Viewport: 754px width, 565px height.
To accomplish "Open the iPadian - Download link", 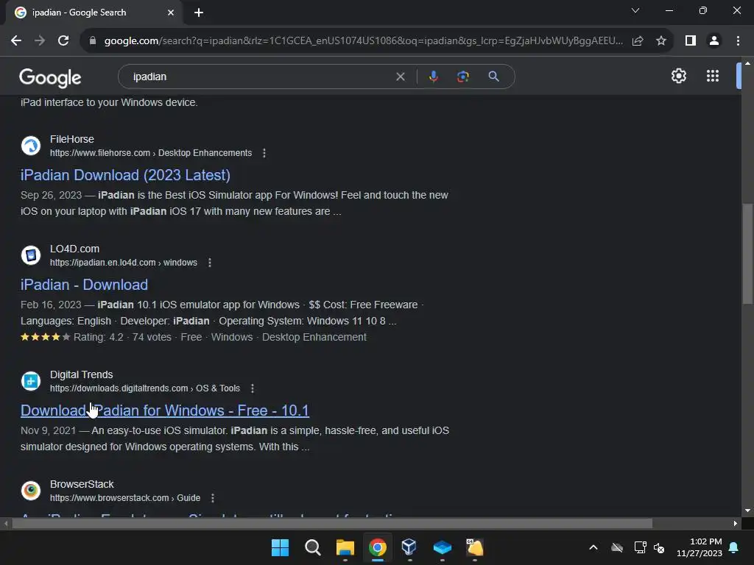I will [x=84, y=285].
